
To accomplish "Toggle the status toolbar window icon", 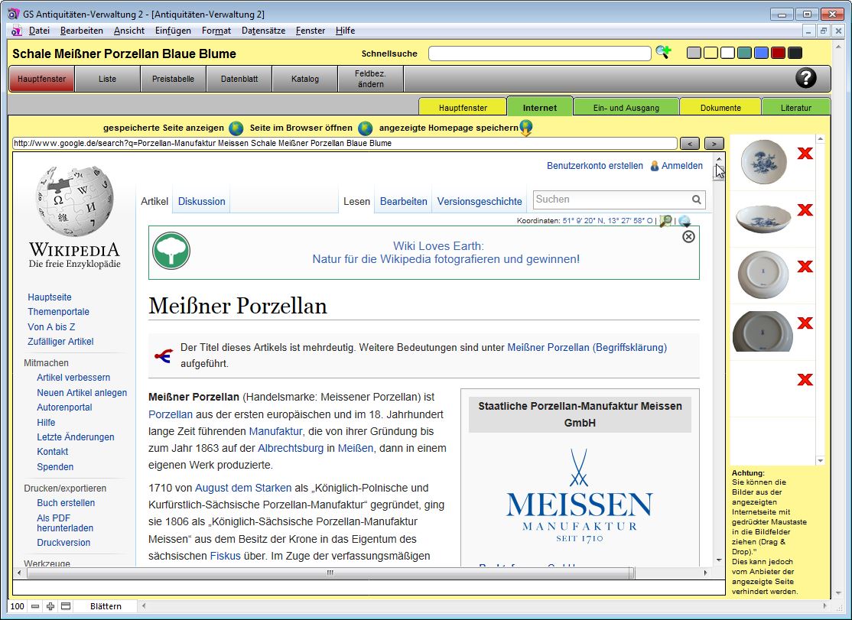I will pos(66,606).
